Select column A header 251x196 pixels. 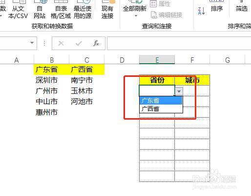pyautogui.click(x=17, y=60)
